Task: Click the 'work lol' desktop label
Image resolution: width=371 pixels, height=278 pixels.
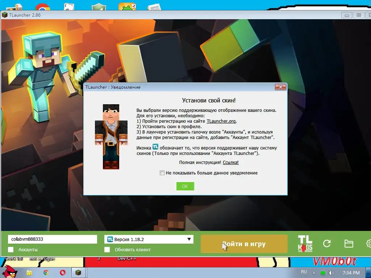Action: tap(14, 258)
